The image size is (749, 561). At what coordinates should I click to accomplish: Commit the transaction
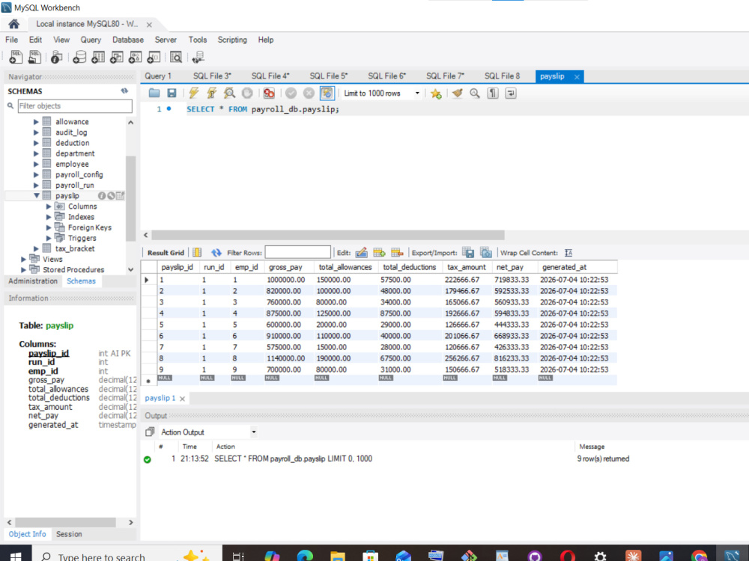291,93
